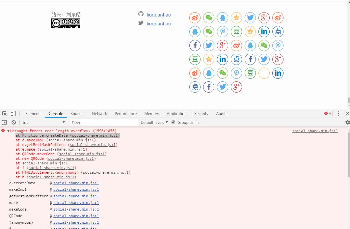The width and height of the screenshot is (350, 229).
Task: Show the console sidebar panel icon
Action: pos(4,123)
